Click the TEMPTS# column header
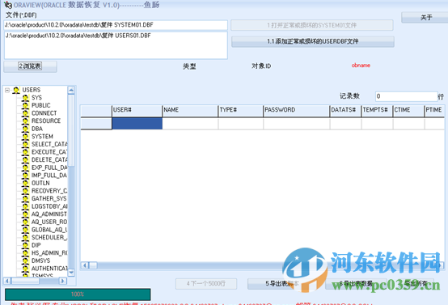This screenshot has height=305, width=448. pos(377,111)
